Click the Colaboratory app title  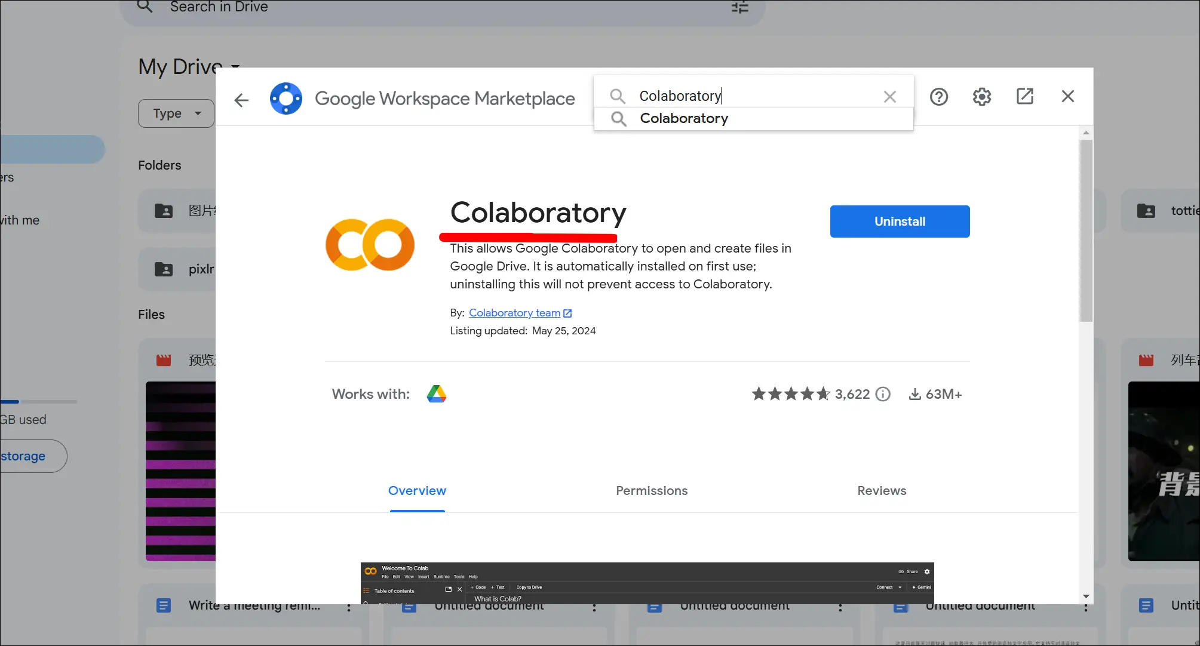(538, 213)
